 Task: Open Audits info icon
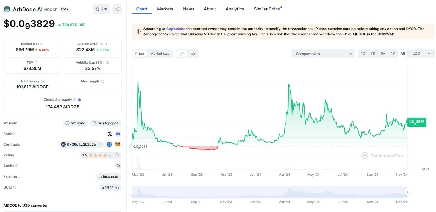17,166
